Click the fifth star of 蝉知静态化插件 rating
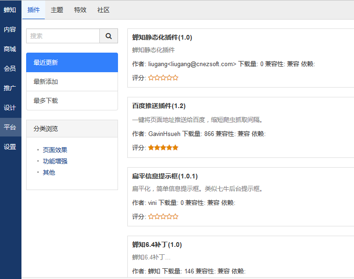Viewport: 354px width, 279px height. pos(175,78)
